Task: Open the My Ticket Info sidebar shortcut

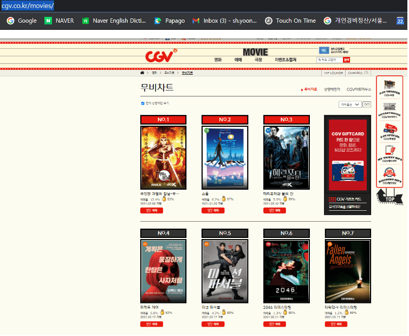Action: pos(389,154)
